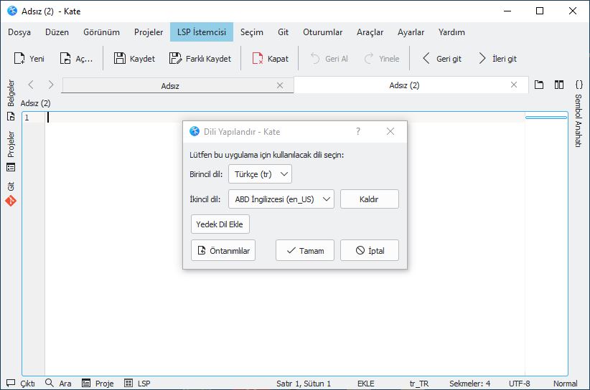Screen dimensions: 590x390
Task: Click the editor minimap scrollbar
Action: 546,243
